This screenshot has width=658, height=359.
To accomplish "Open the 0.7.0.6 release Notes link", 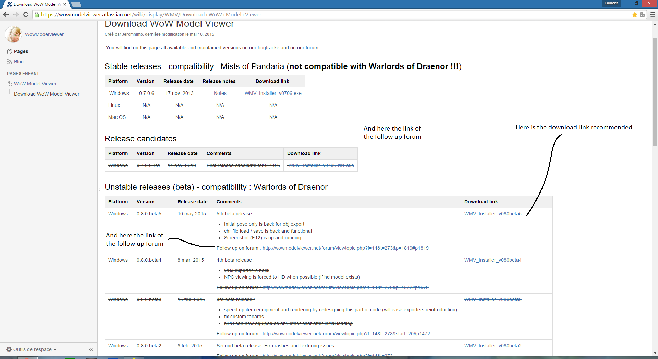I will click(x=220, y=93).
